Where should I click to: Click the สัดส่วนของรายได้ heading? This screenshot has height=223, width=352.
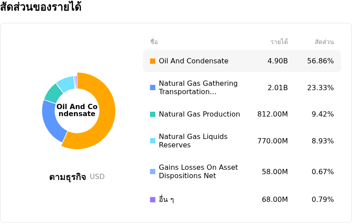tap(40, 7)
